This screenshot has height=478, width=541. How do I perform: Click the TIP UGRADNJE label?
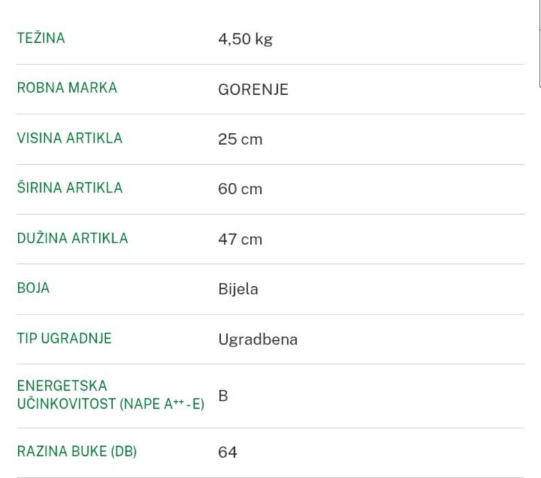tap(64, 339)
